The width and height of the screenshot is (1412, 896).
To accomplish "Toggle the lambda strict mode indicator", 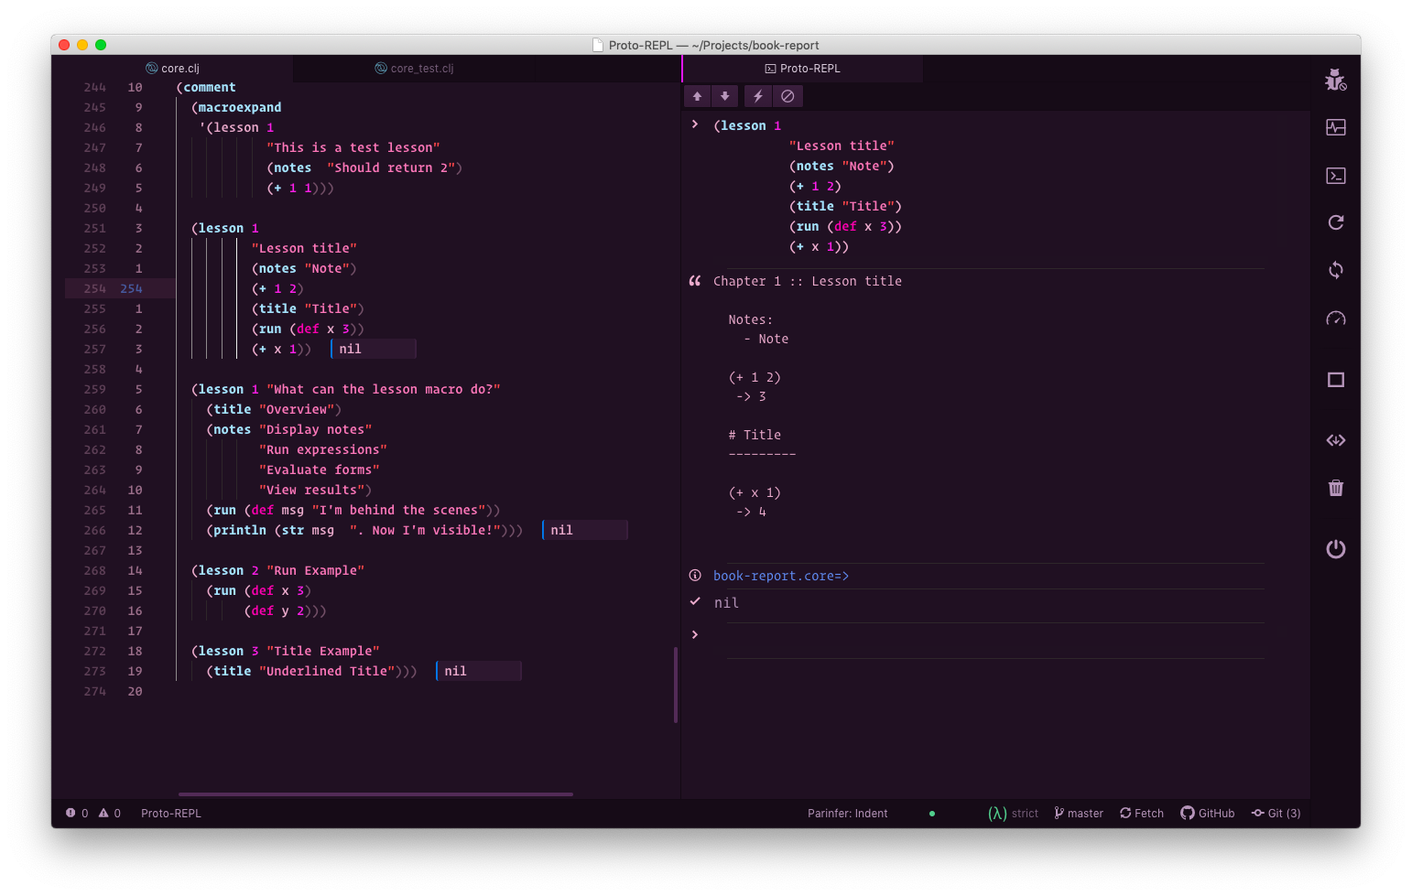I will (1013, 813).
